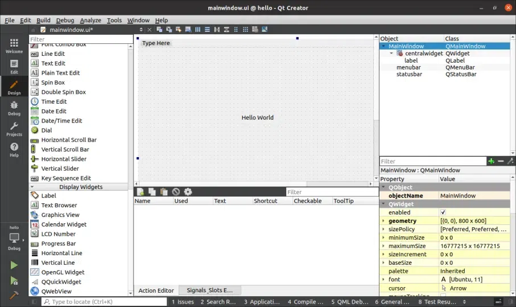Viewport: 516px width, 307px height.
Task: Collapse Display Widgets category
Action: [x=32, y=187]
